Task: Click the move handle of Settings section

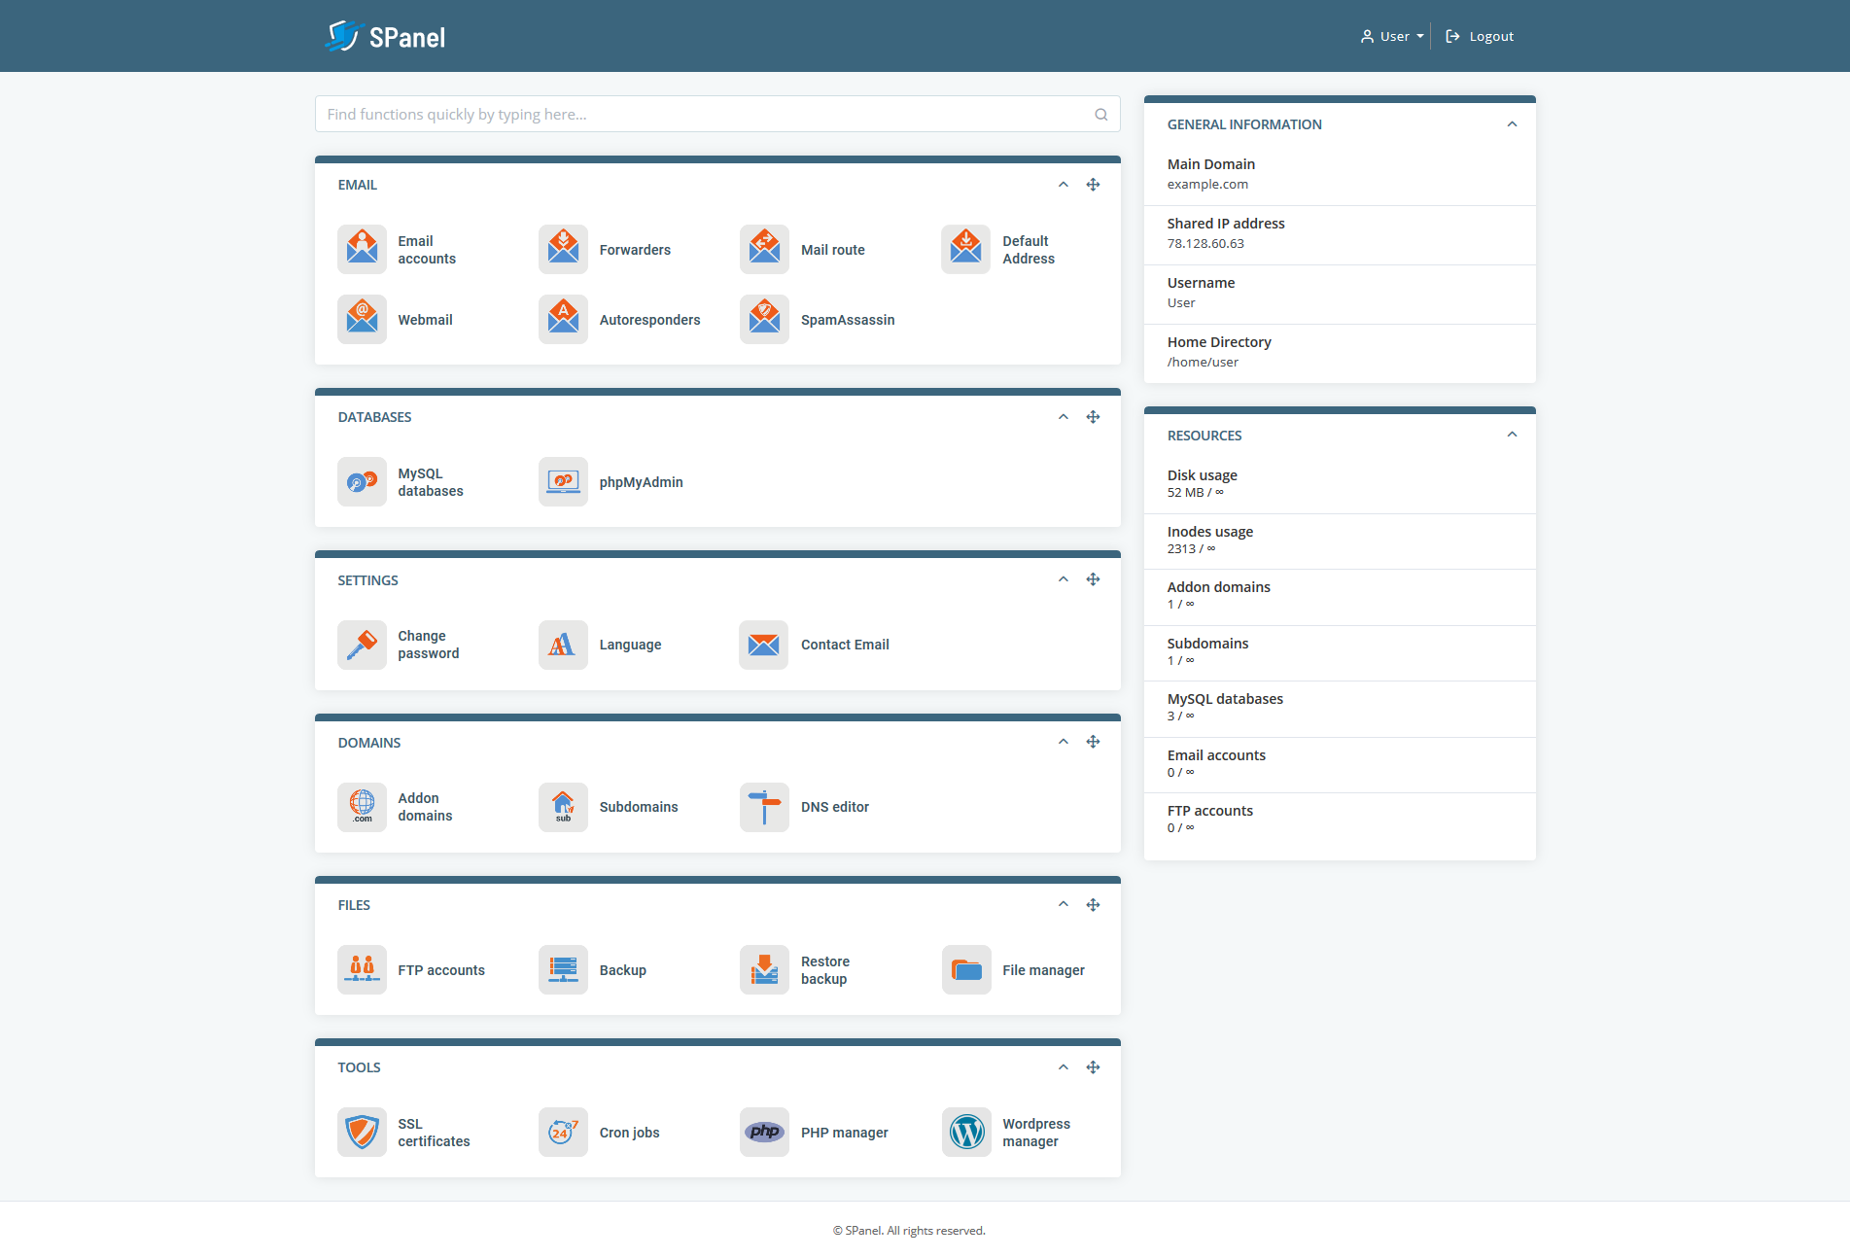Action: 1094,579
